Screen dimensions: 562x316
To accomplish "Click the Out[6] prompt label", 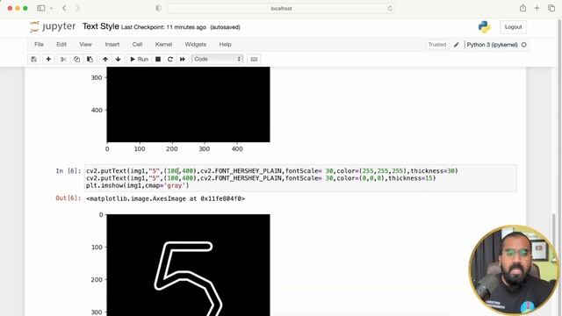I will [x=68, y=198].
